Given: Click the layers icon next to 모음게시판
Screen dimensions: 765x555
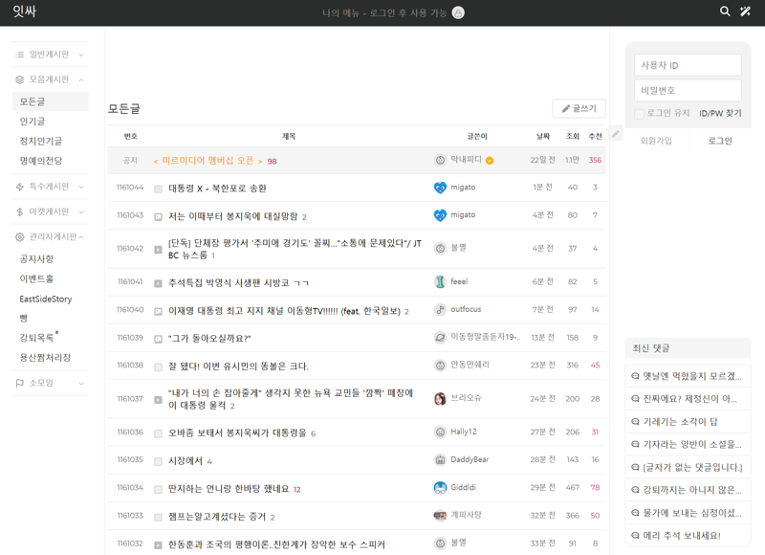Looking at the screenshot, I should pyautogui.click(x=19, y=79).
